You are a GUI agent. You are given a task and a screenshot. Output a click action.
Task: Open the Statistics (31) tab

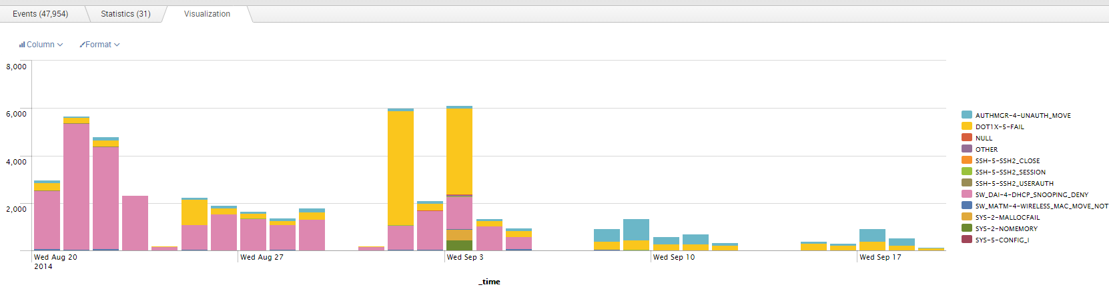(x=125, y=14)
